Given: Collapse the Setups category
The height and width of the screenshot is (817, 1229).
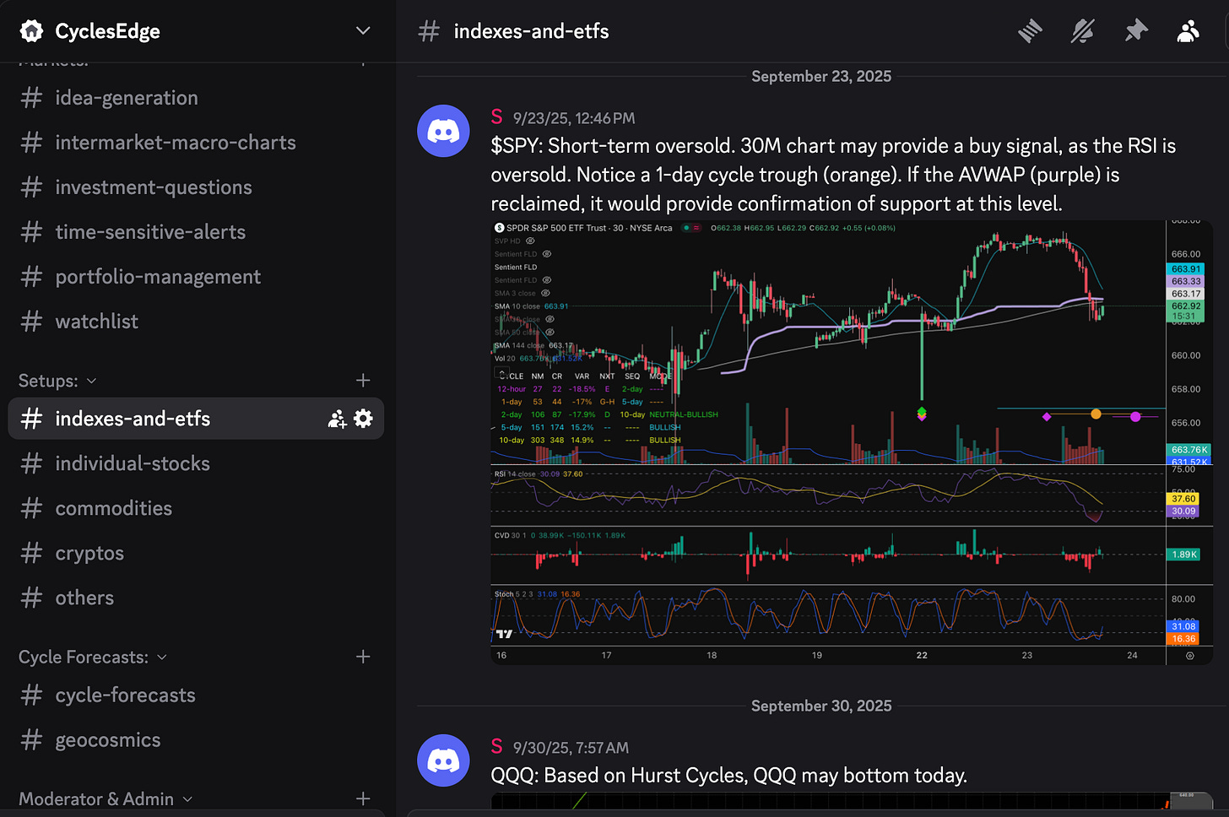Looking at the screenshot, I should (57, 381).
